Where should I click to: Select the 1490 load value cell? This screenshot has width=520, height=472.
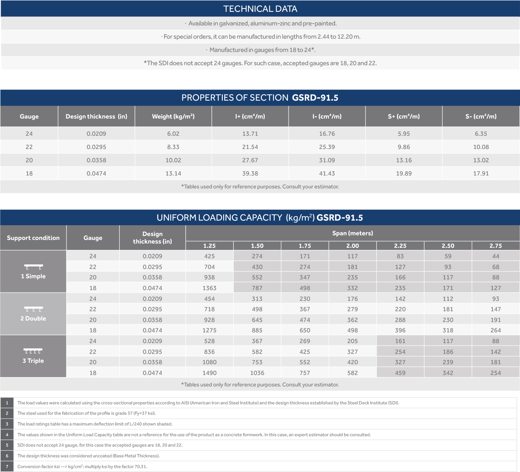pos(209,373)
